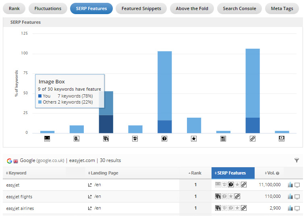This screenshot has height=216, width=305.
Task: Open the Featured Snippets tab
Action: tap(141, 8)
